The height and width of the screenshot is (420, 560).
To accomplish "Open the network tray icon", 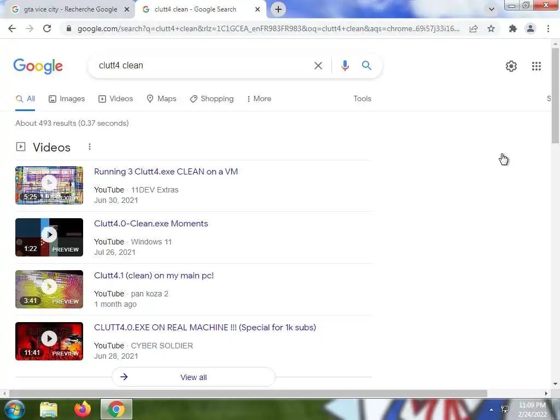I will click(x=505, y=409).
